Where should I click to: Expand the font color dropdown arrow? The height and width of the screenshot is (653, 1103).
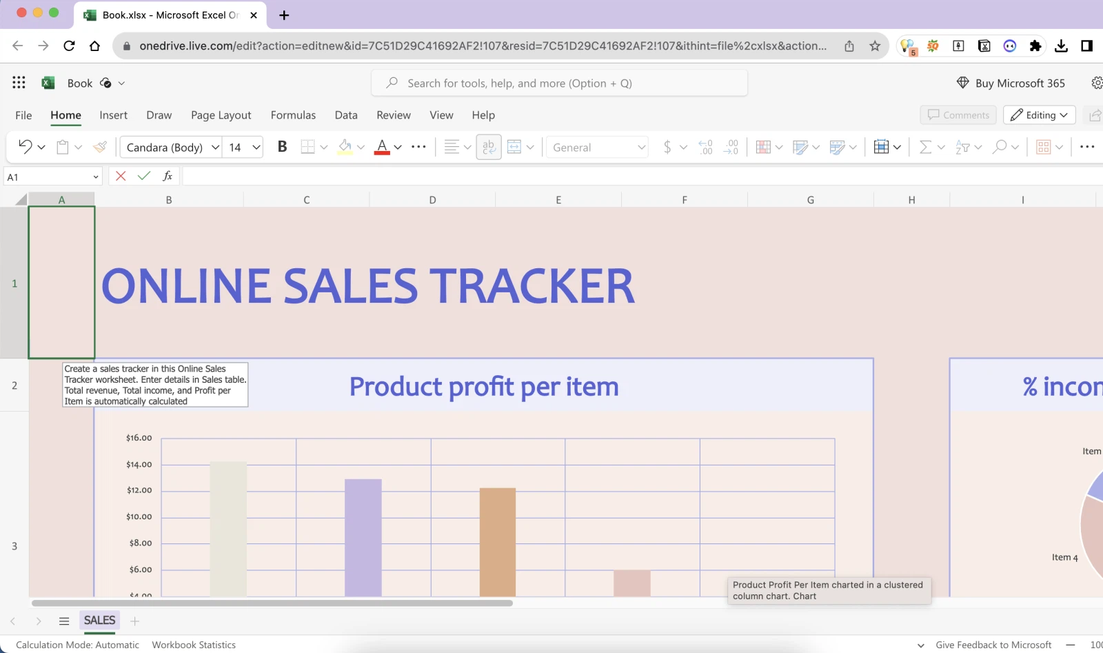tap(398, 147)
